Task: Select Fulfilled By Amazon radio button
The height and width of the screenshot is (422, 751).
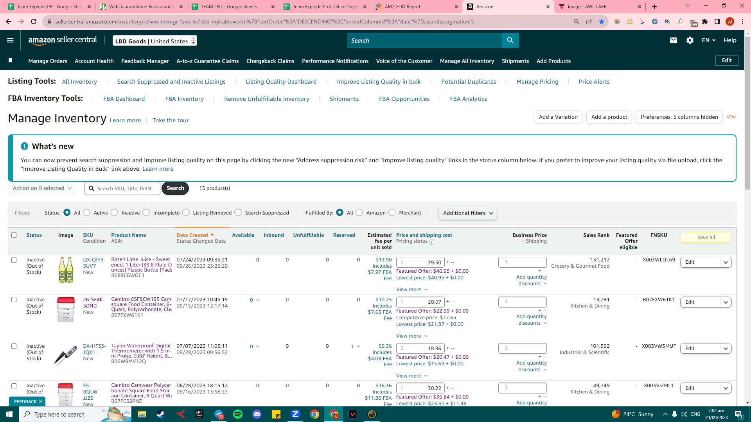Action: click(x=359, y=213)
